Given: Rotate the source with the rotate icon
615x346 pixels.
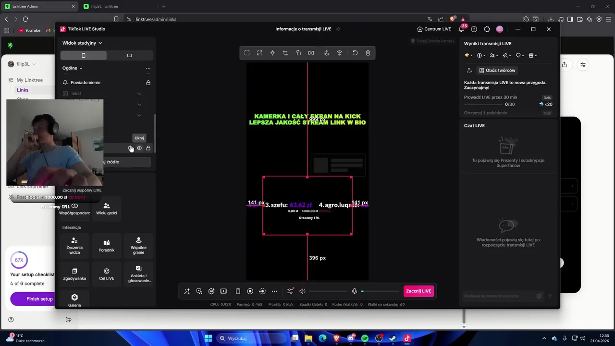Looking at the screenshot, I should tap(298, 53).
